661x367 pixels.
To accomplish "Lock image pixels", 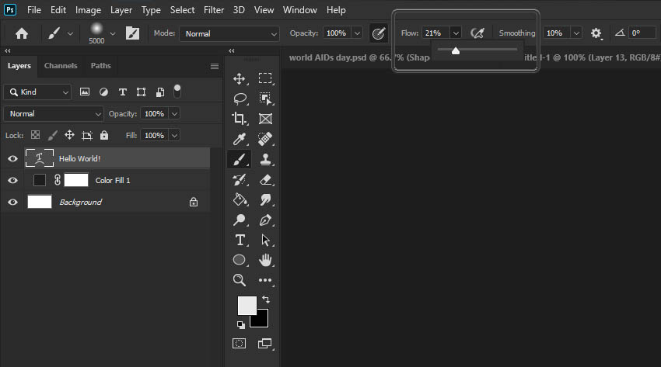I will (x=52, y=135).
